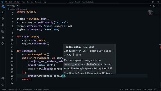The width and height of the screenshot is (161, 91).
Task: Click 'Recognizer' on line 14
Action: tap(39, 54)
